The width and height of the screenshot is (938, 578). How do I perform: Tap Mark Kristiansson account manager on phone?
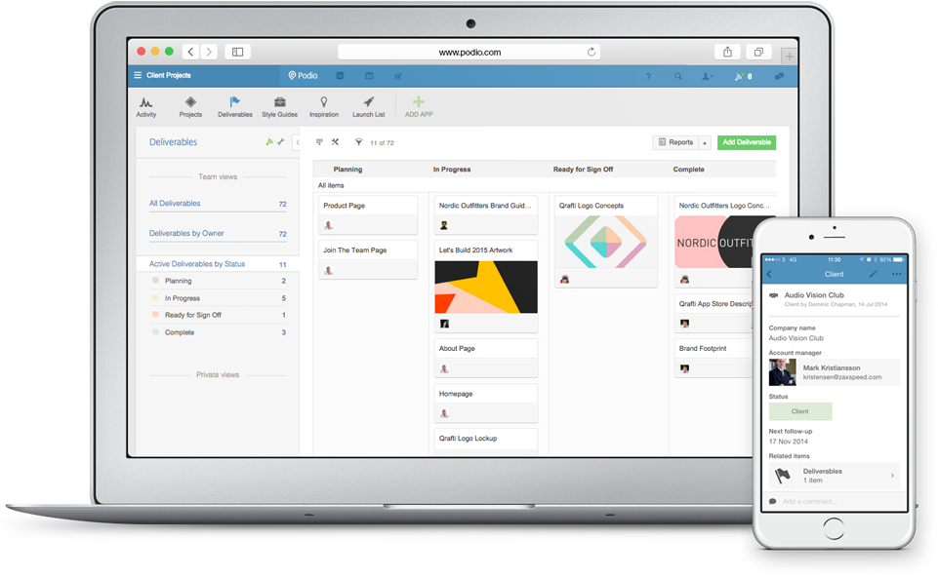coord(834,372)
